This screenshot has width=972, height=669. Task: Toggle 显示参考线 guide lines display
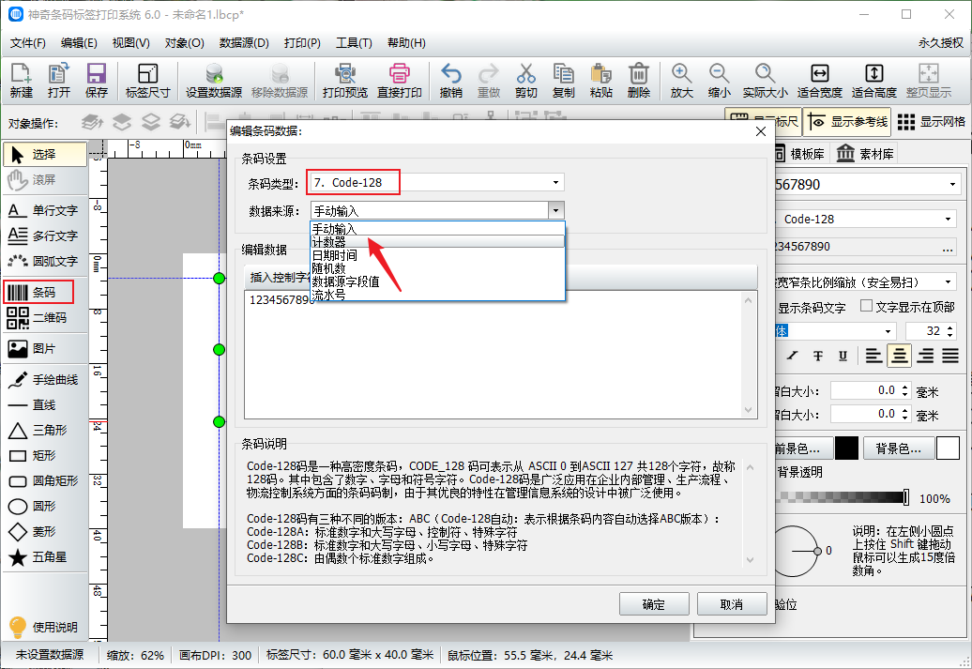847,122
